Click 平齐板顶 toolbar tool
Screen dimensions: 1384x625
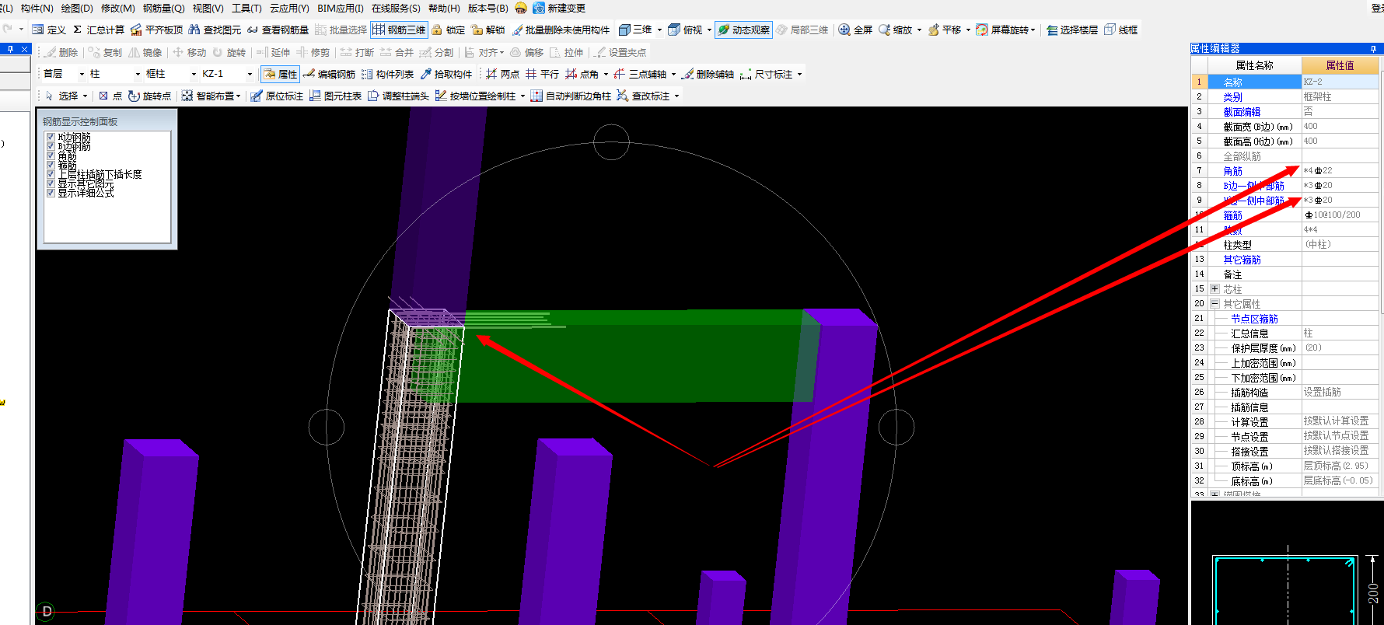pos(156,30)
